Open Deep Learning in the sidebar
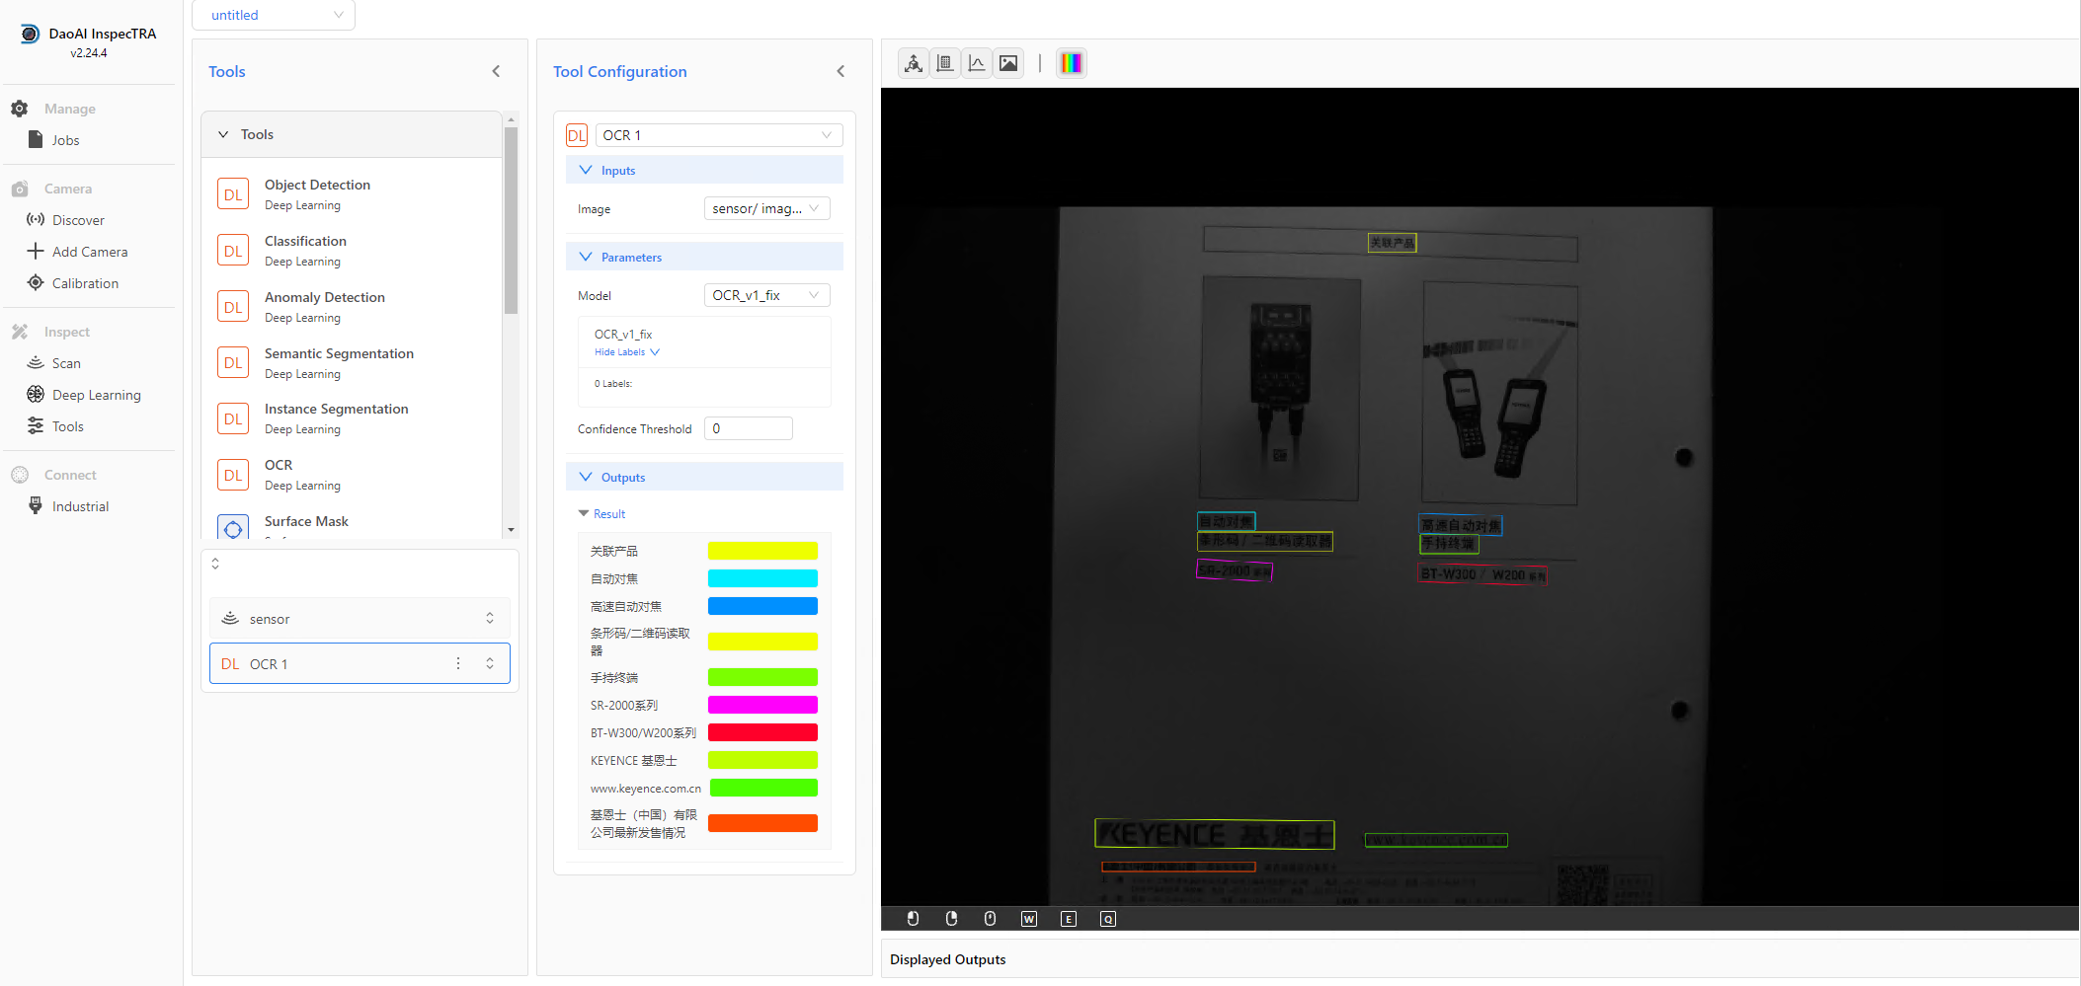Screen dimensions: 2081x986 (x=96, y=395)
